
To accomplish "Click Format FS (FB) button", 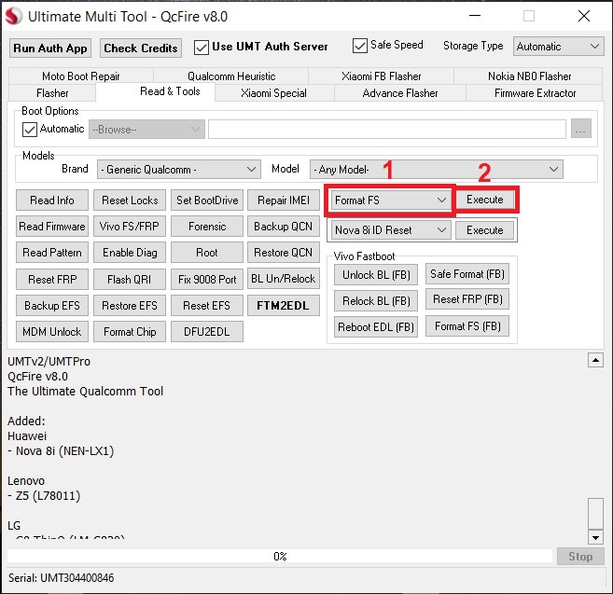I will click(x=467, y=326).
